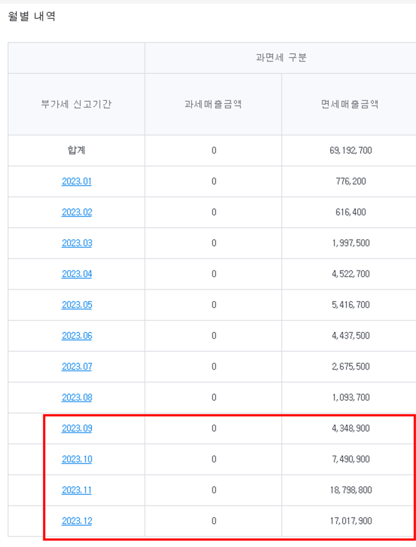Open the 2023.06 reporting period link
Screen dimensions: 416x547
(77, 336)
